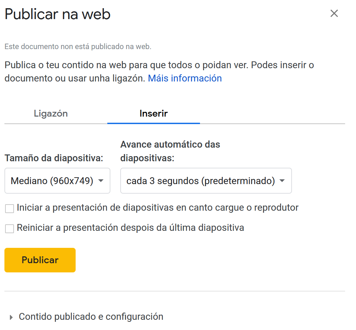Image resolution: width=356 pixels, height=330 pixels.
Task: Switch to the Ligazón tab
Action: (51, 114)
